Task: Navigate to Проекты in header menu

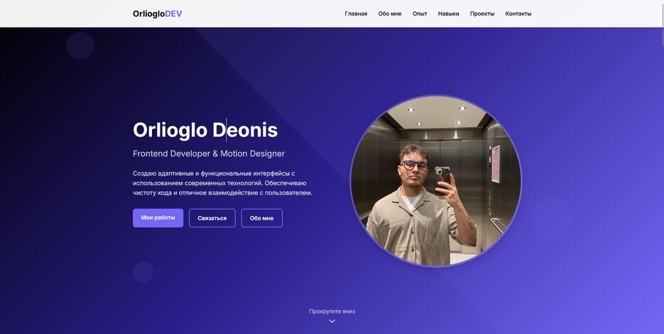Action: point(482,14)
